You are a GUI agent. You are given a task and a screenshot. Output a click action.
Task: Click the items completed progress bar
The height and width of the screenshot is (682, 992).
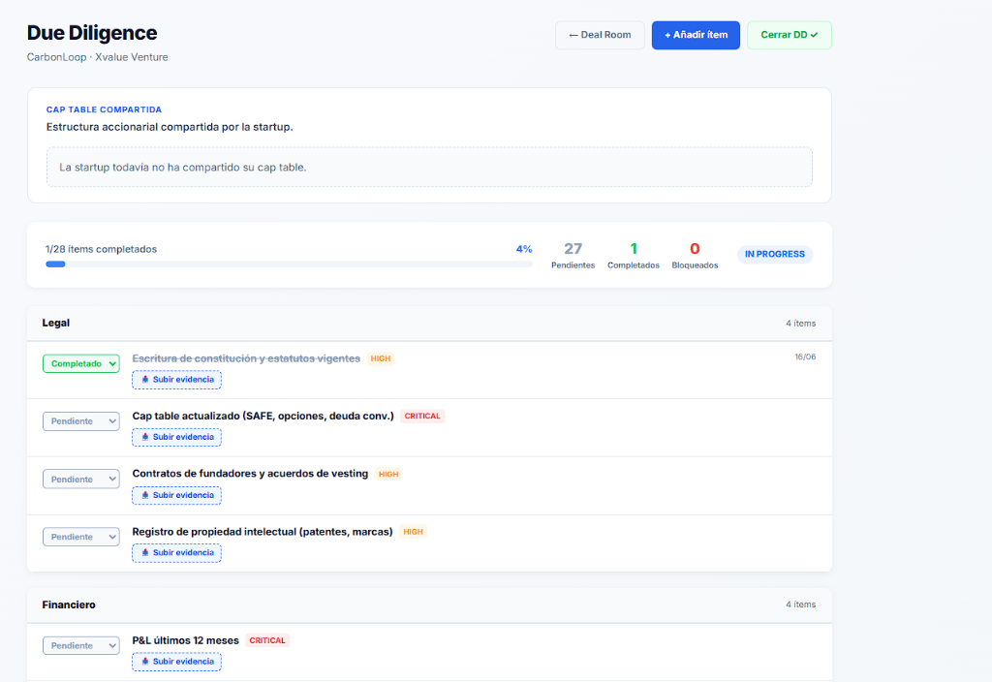click(x=289, y=264)
